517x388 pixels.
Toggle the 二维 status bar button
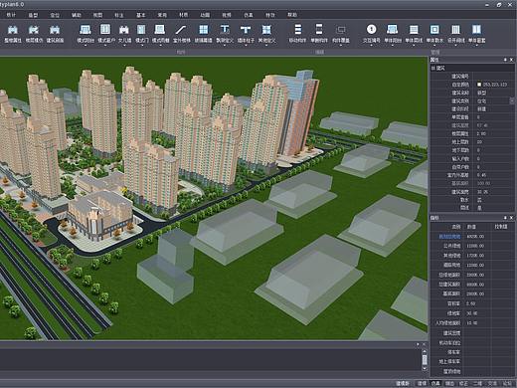pyautogui.click(x=477, y=383)
